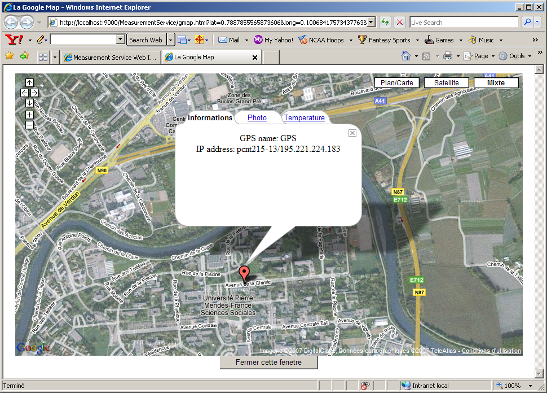Close the map info window bubble
The width and height of the screenshot is (547, 393).
pos(352,133)
